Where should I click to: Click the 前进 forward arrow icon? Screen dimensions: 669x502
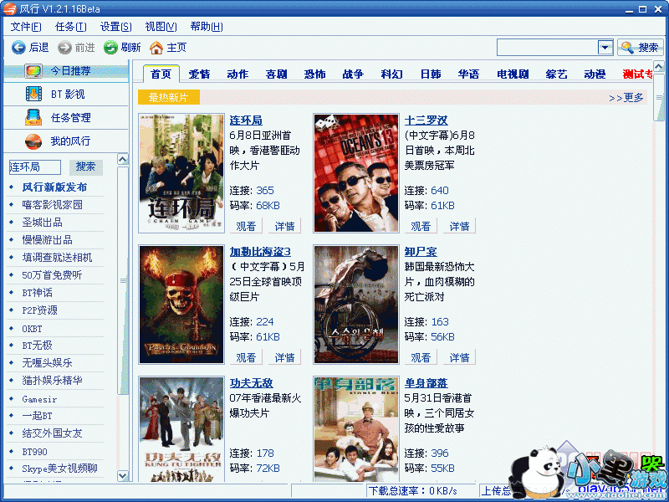pyautogui.click(x=65, y=48)
